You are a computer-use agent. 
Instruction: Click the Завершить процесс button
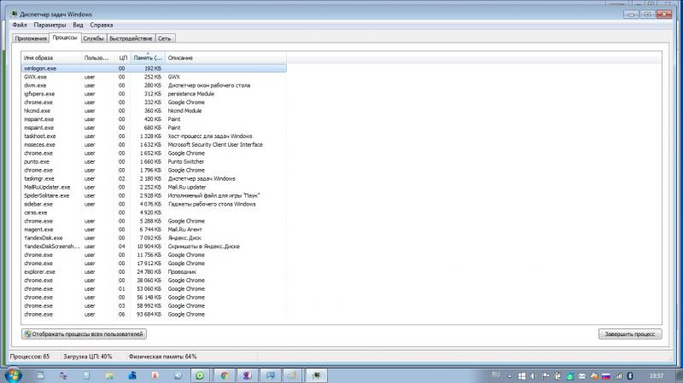coord(630,334)
